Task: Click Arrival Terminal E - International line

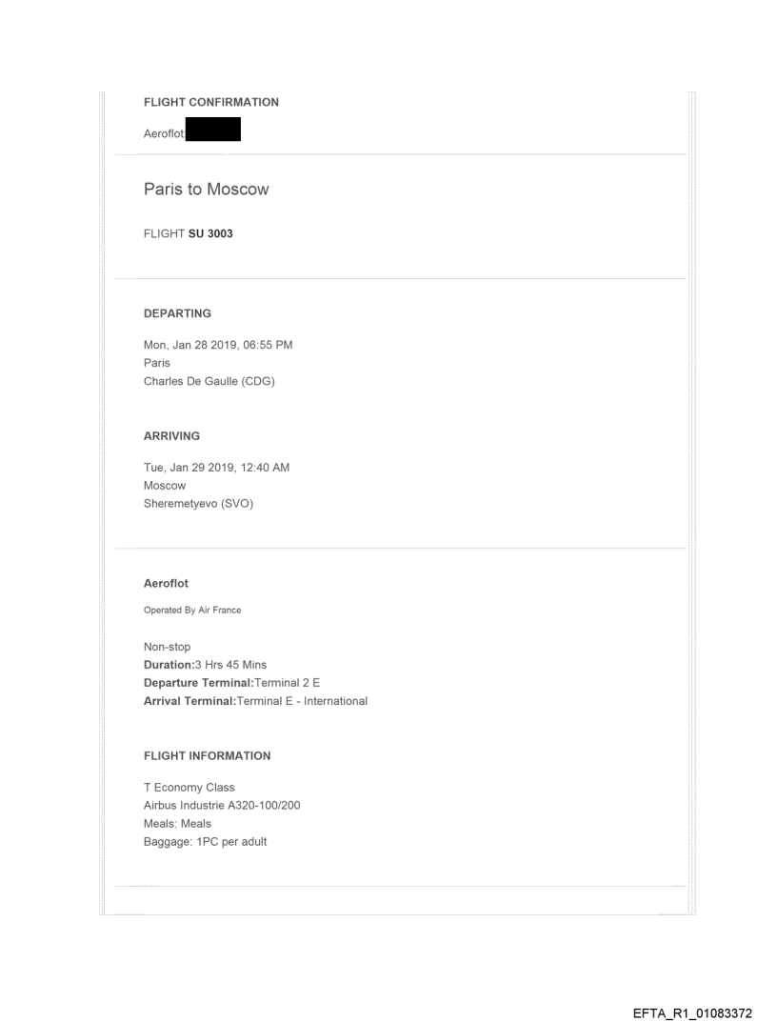Action: tap(255, 702)
